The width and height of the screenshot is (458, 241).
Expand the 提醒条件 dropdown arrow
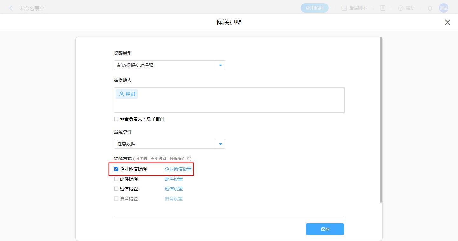pyautogui.click(x=220, y=144)
